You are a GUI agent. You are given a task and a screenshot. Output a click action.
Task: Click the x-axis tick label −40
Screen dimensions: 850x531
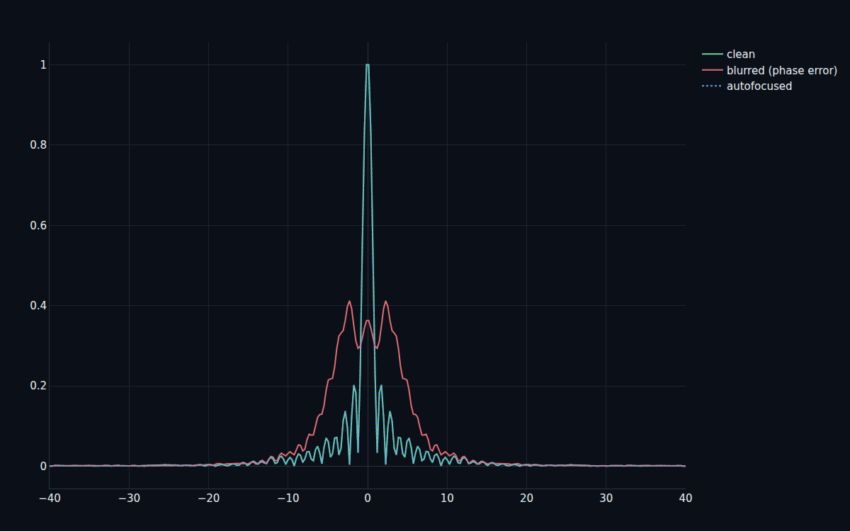[x=49, y=498]
